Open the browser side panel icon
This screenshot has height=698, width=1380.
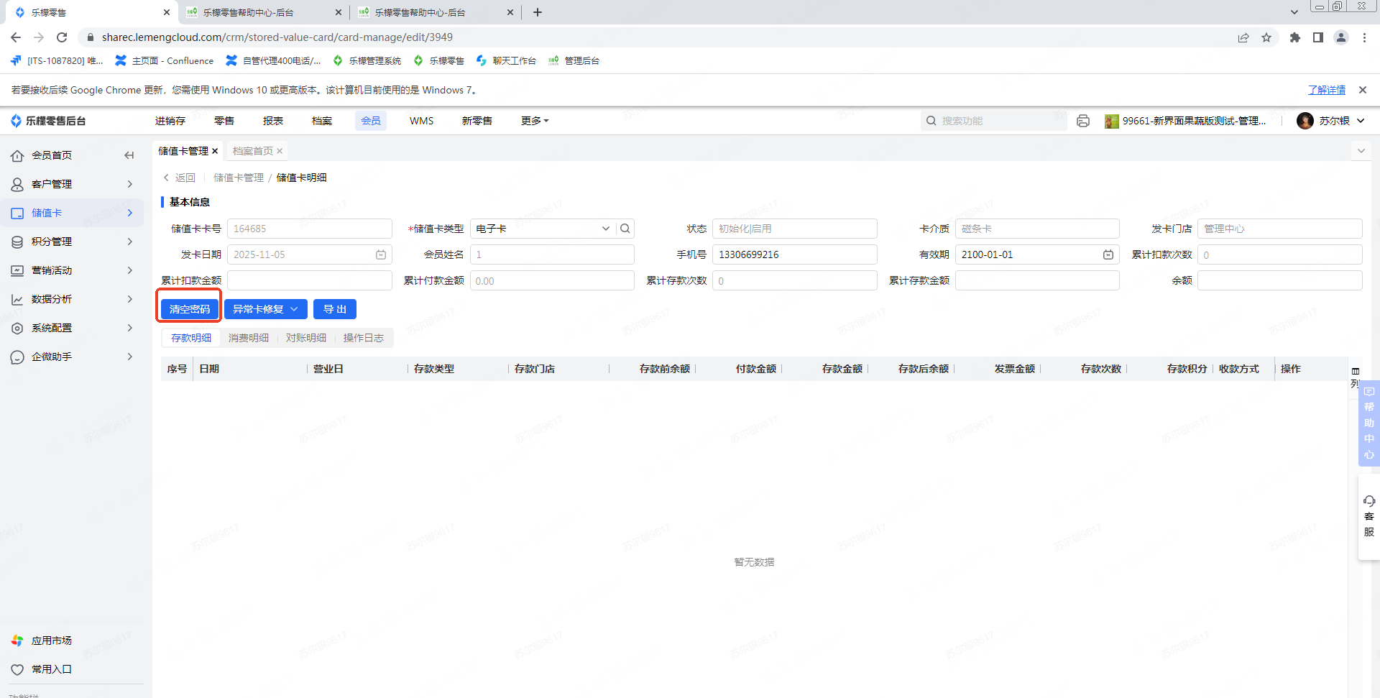coord(1318,37)
